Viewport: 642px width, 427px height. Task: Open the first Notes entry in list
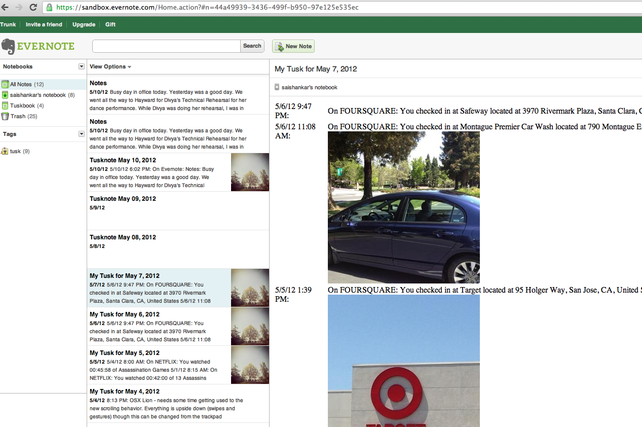178,95
